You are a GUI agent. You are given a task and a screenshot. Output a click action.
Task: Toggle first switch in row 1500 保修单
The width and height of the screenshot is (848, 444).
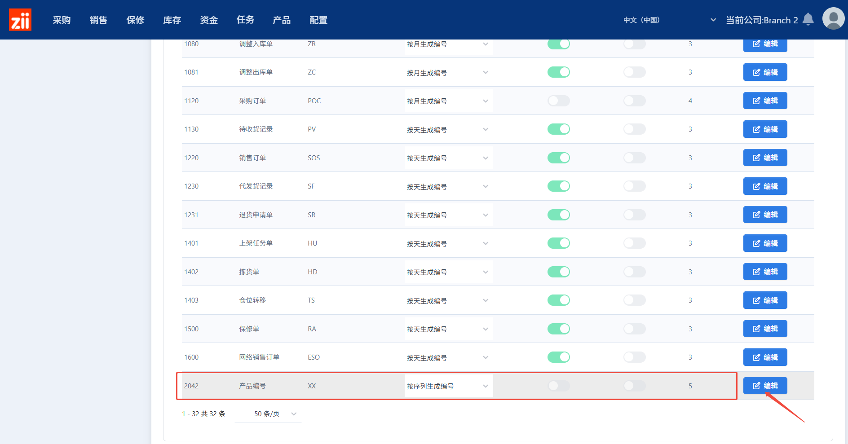click(x=558, y=329)
